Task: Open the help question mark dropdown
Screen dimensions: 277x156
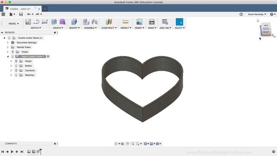Action: click(273, 14)
